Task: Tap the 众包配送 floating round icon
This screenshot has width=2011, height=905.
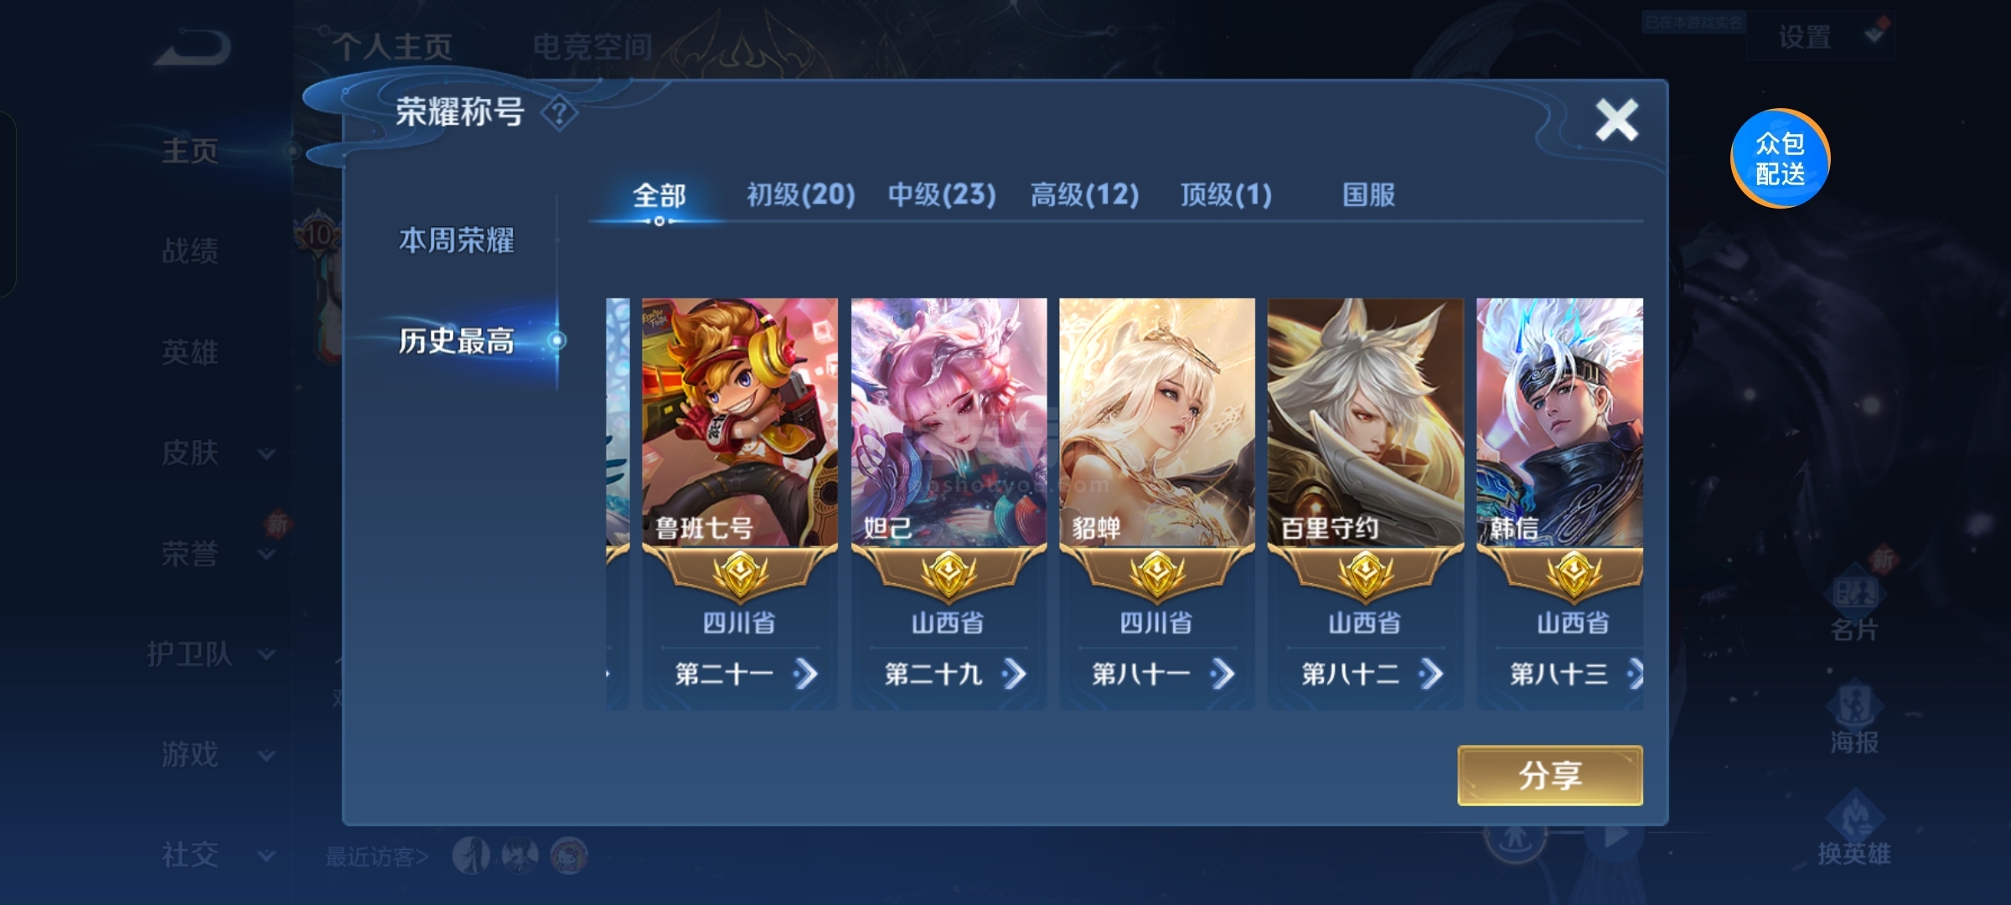Action: 1780,158
